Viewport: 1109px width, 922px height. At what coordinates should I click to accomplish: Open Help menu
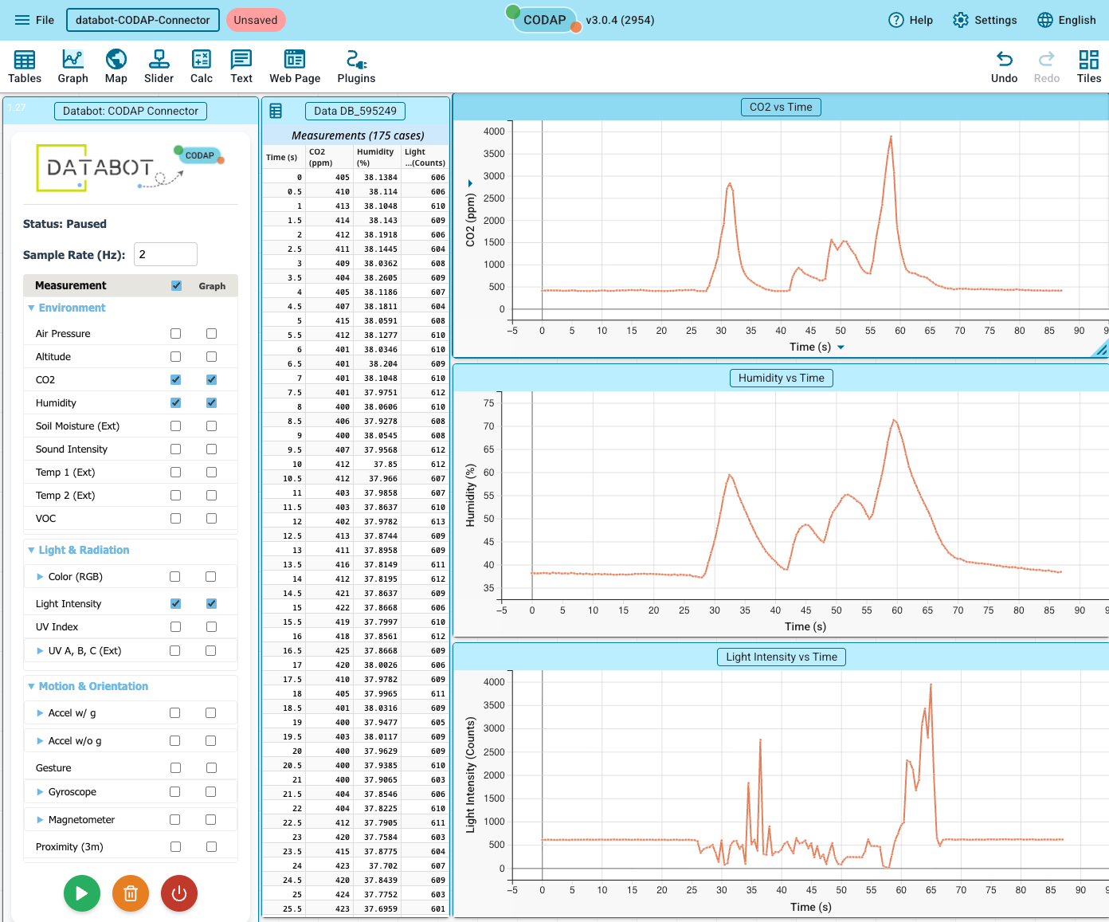pos(911,20)
